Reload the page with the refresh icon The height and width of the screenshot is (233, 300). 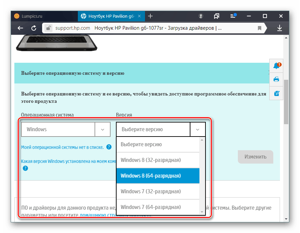(x=34, y=28)
